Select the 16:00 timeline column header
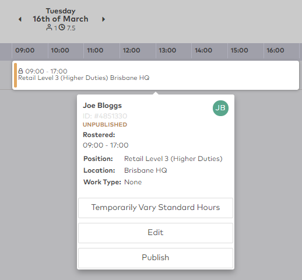 click(275, 51)
